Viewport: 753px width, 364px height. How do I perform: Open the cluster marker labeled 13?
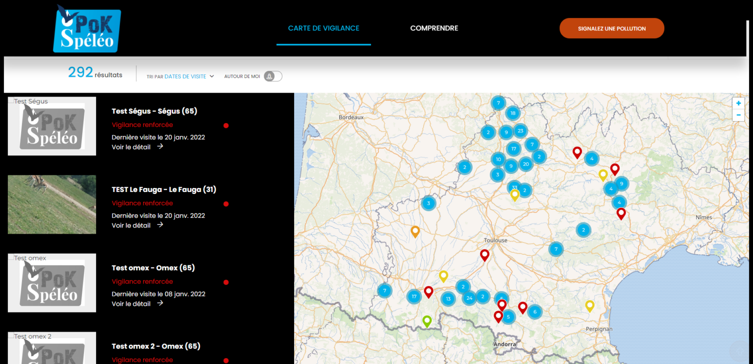[448, 298]
